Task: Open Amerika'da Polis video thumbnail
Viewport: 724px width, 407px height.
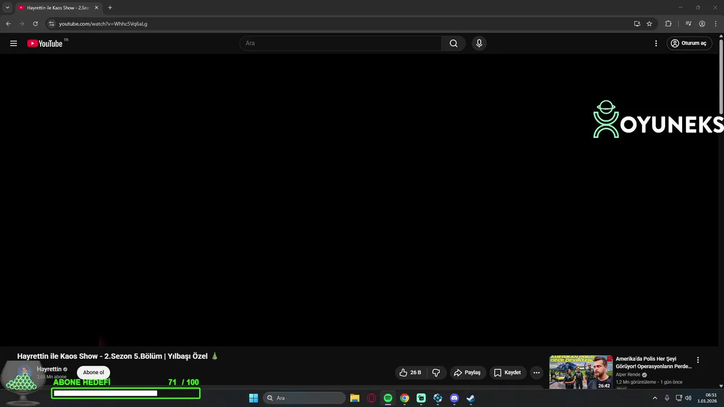Action: point(581,372)
